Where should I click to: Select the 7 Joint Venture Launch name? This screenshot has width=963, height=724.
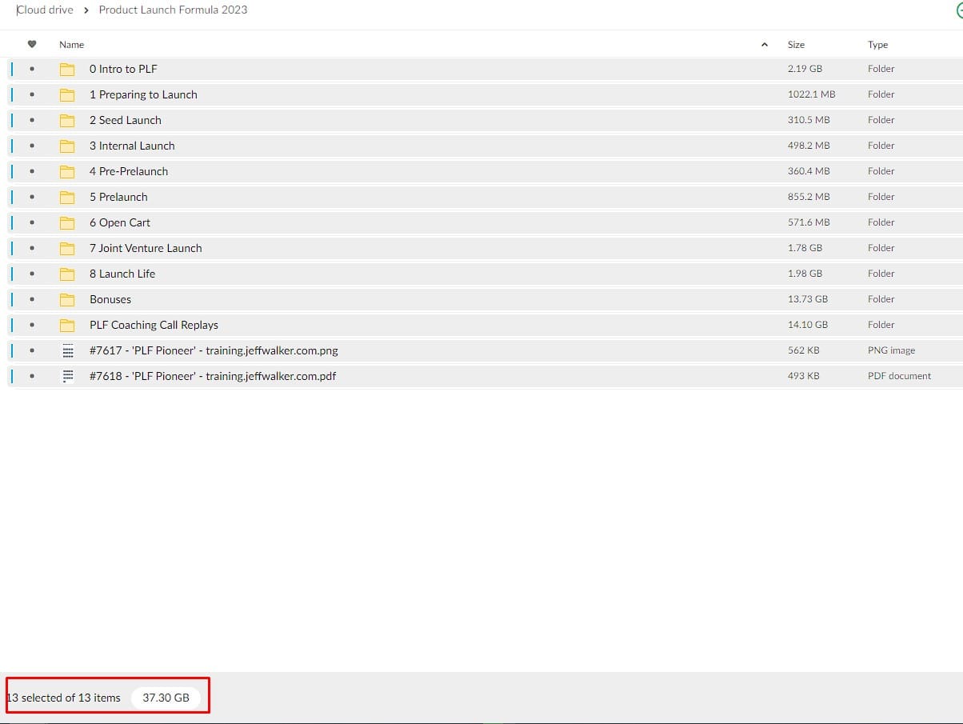146,248
